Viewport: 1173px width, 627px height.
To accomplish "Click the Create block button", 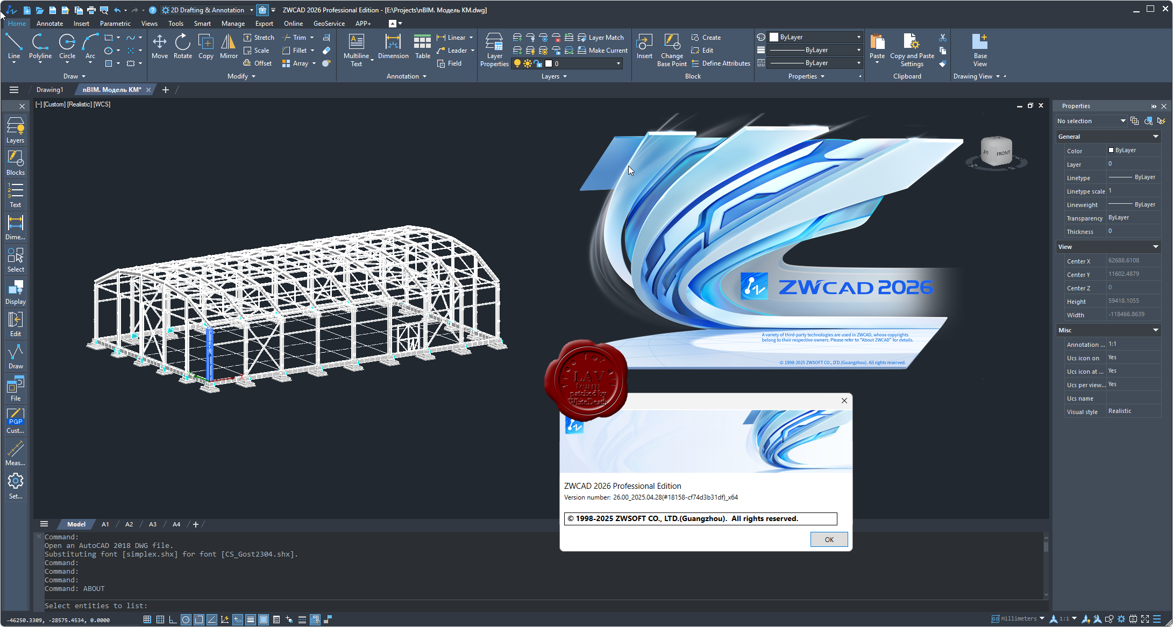I will click(x=706, y=38).
